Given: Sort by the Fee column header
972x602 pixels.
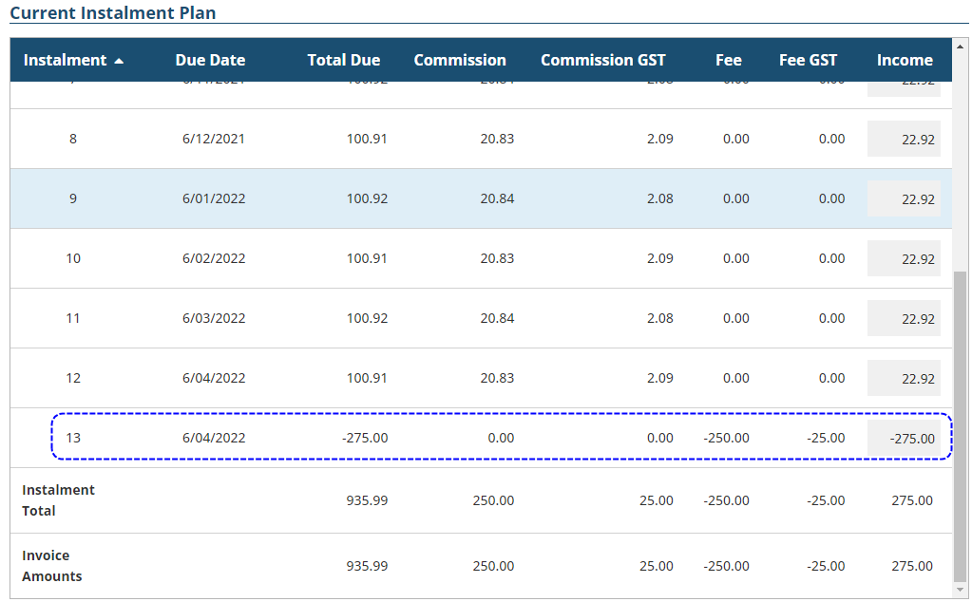Looking at the screenshot, I should [x=728, y=60].
